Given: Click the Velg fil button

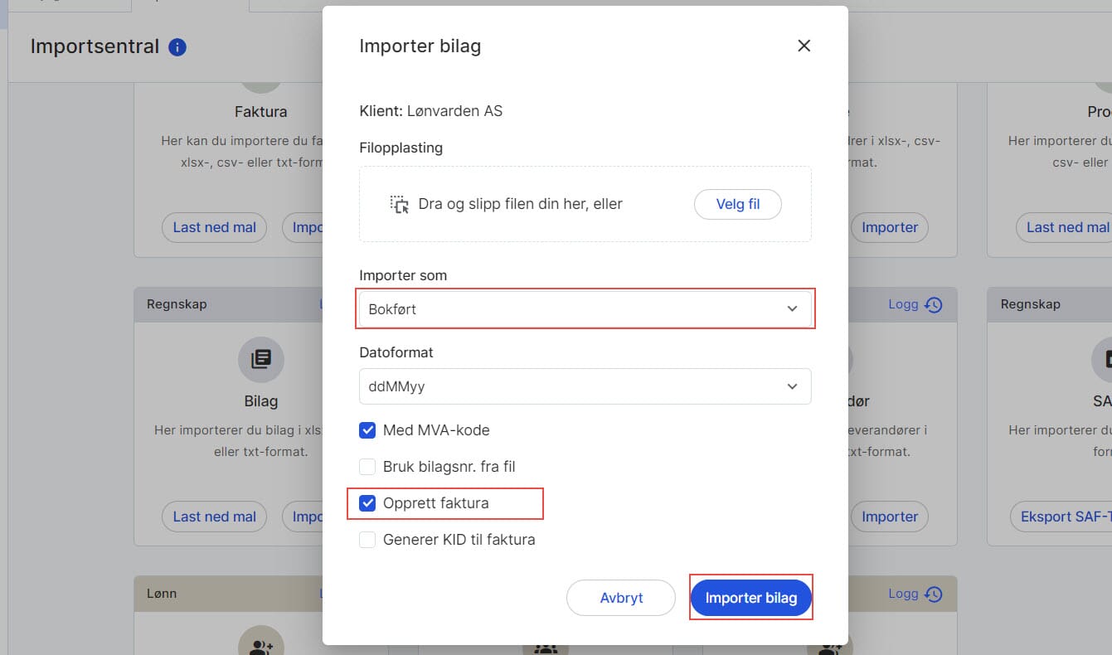Looking at the screenshot, I should pos(738,204).
